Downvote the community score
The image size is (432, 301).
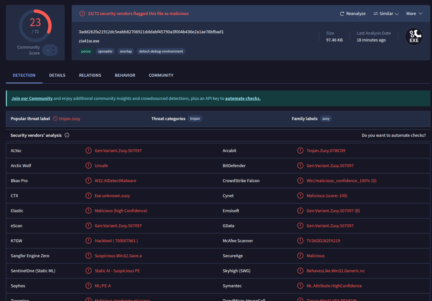click(x=53, y=53)
